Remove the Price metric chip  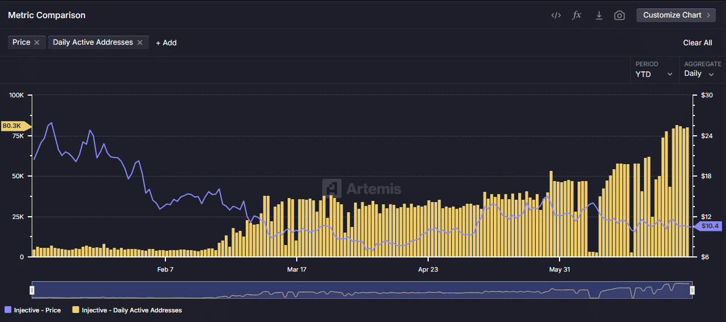pos(37,42)
